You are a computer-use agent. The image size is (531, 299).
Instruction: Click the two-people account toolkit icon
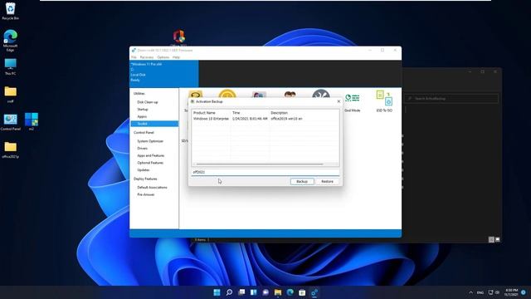point(290,95)
